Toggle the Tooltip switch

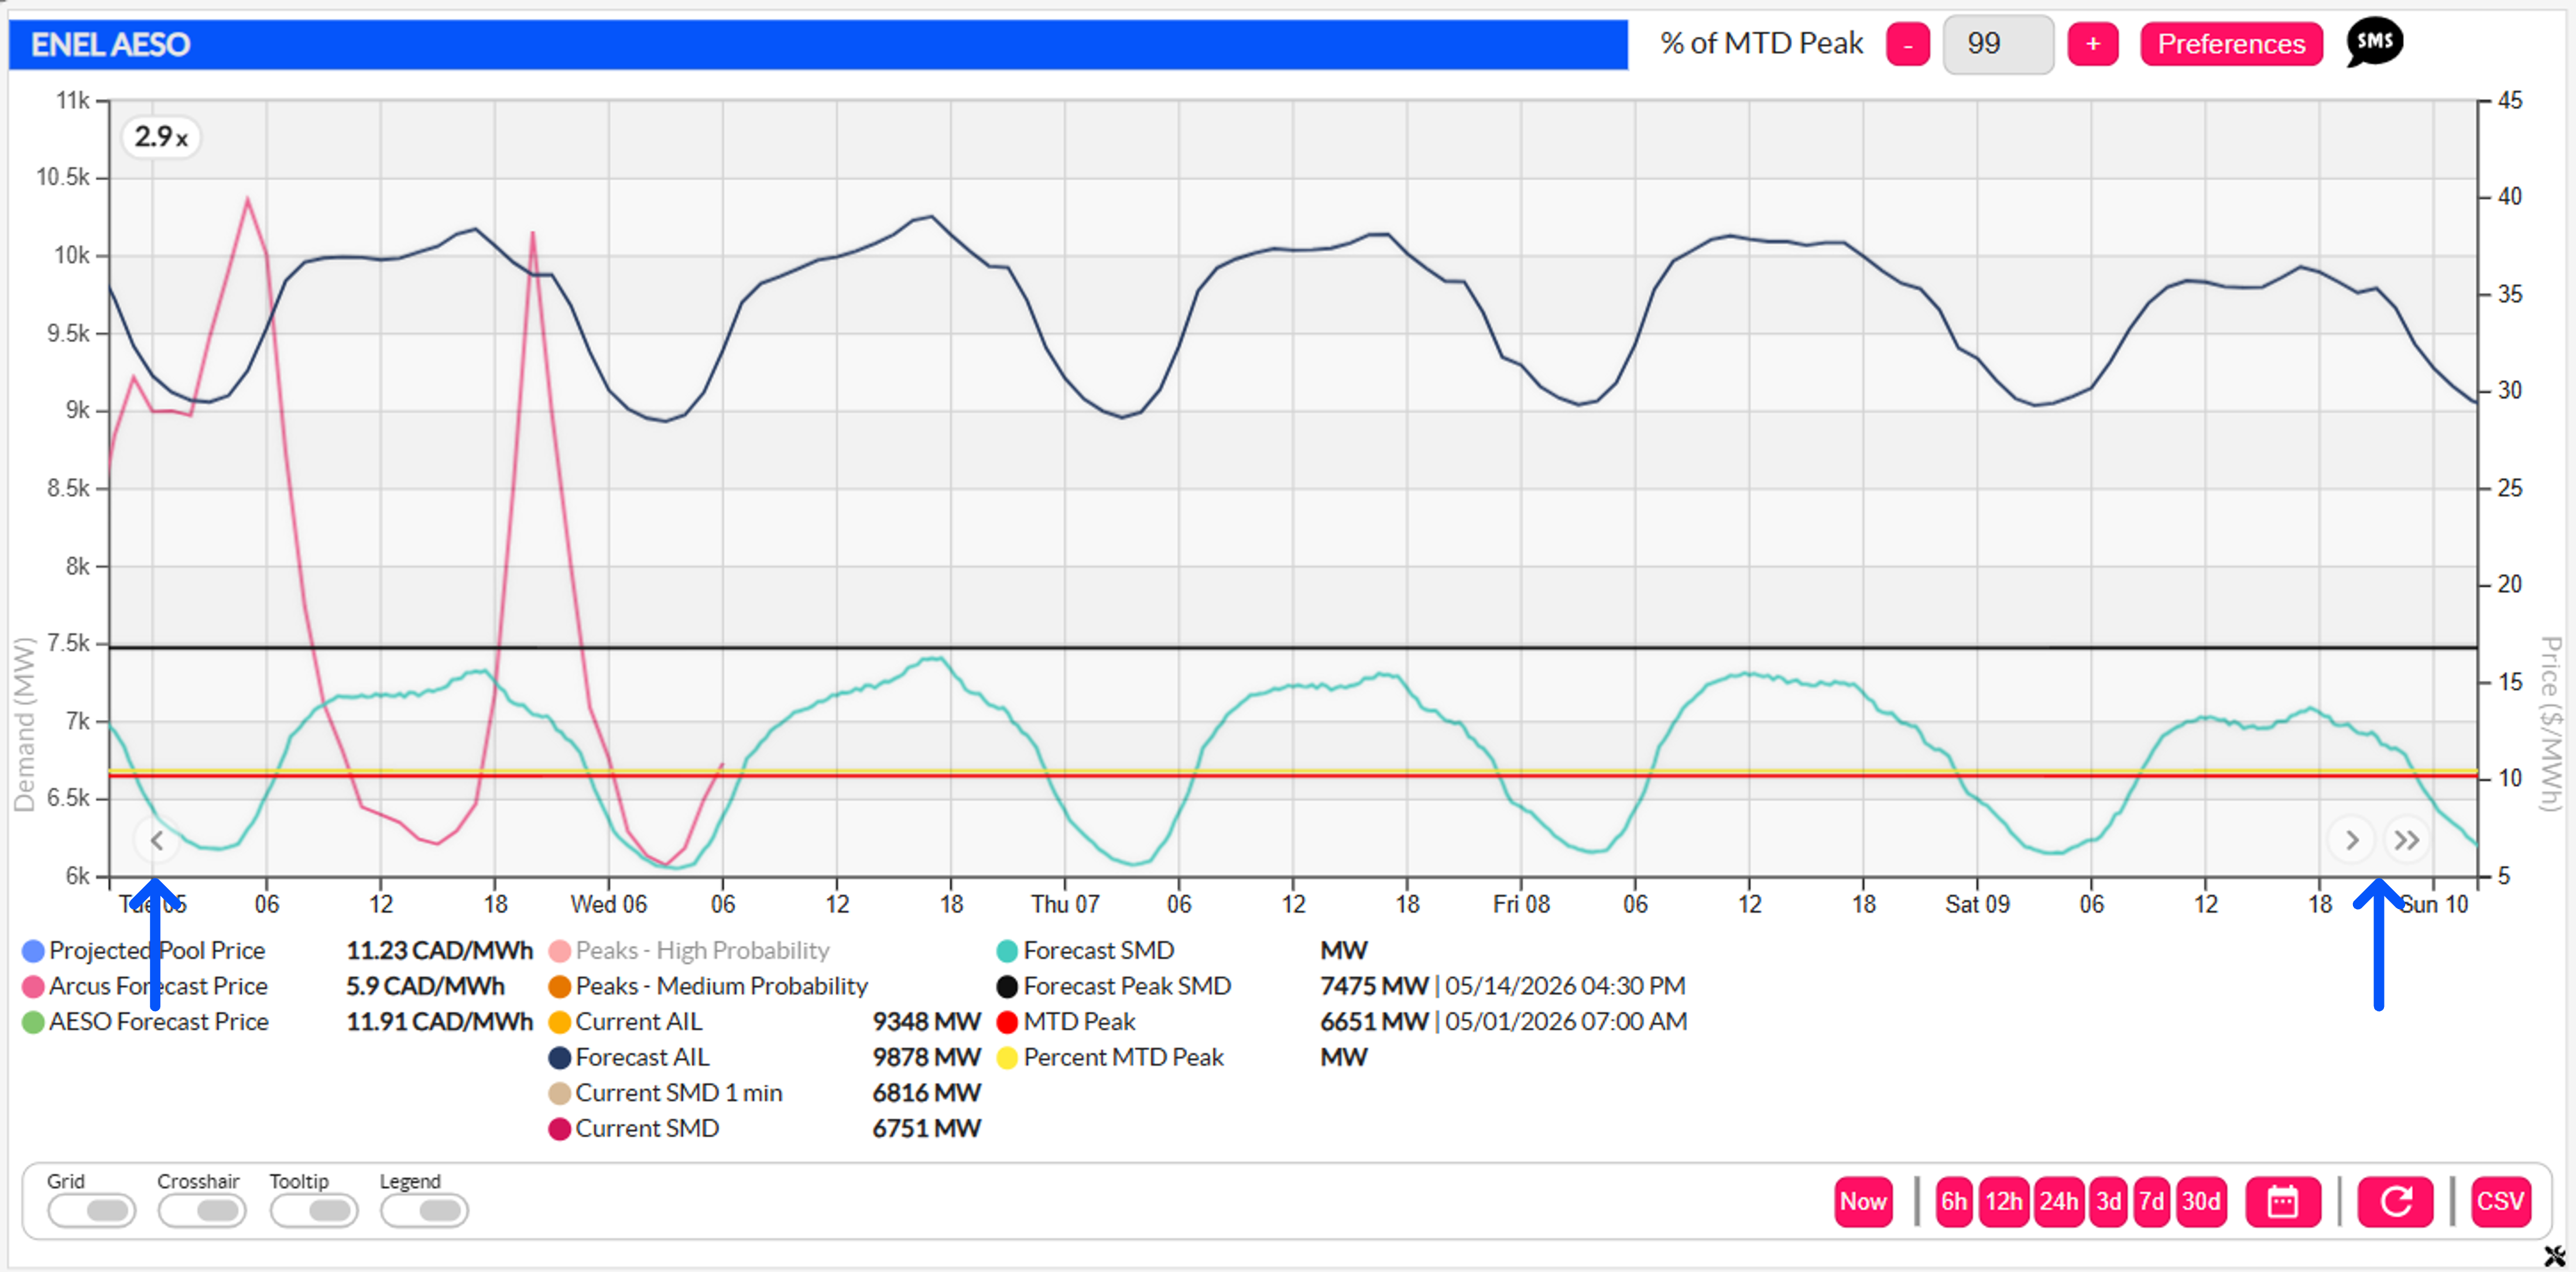314,1210
